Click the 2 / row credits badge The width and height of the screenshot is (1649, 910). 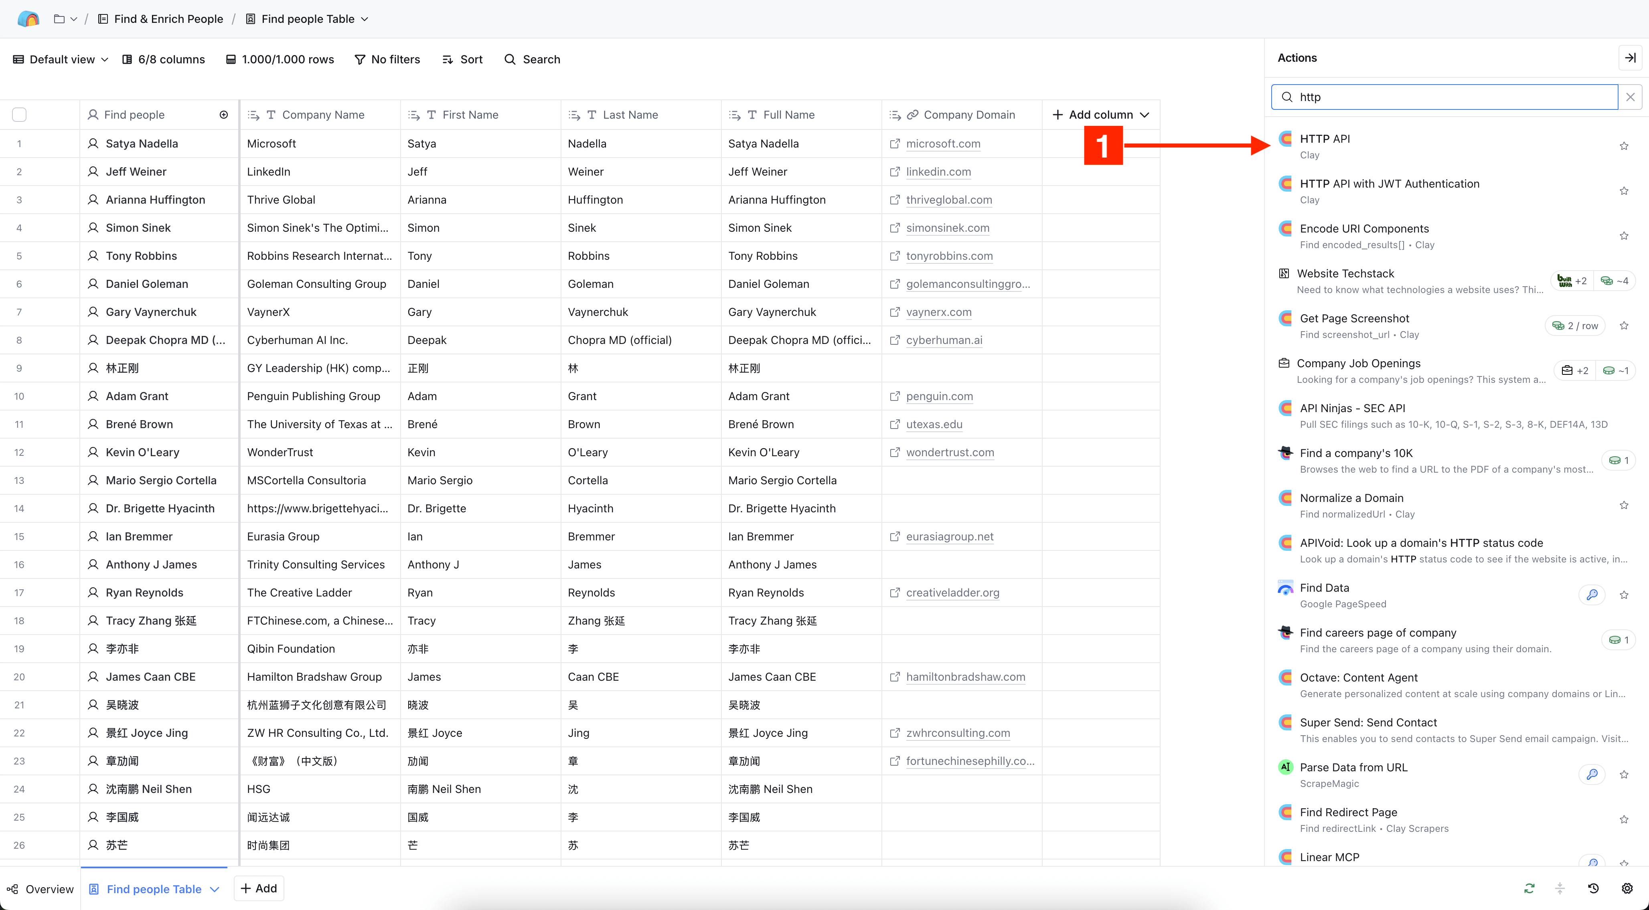coord(1575,326)
